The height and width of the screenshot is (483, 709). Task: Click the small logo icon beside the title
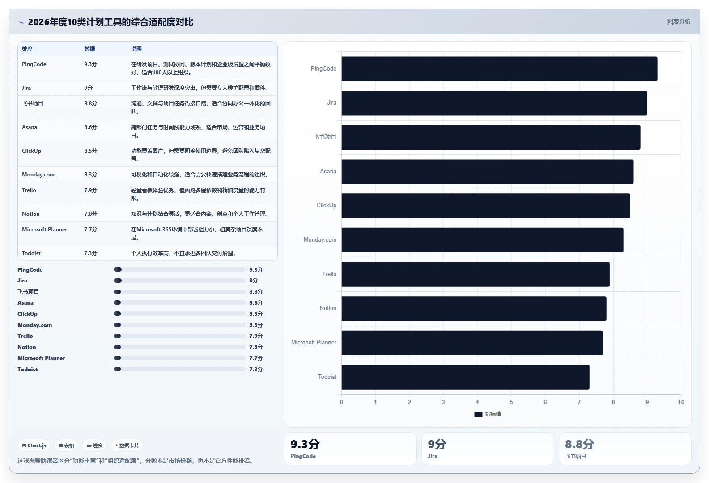point(21,22)
